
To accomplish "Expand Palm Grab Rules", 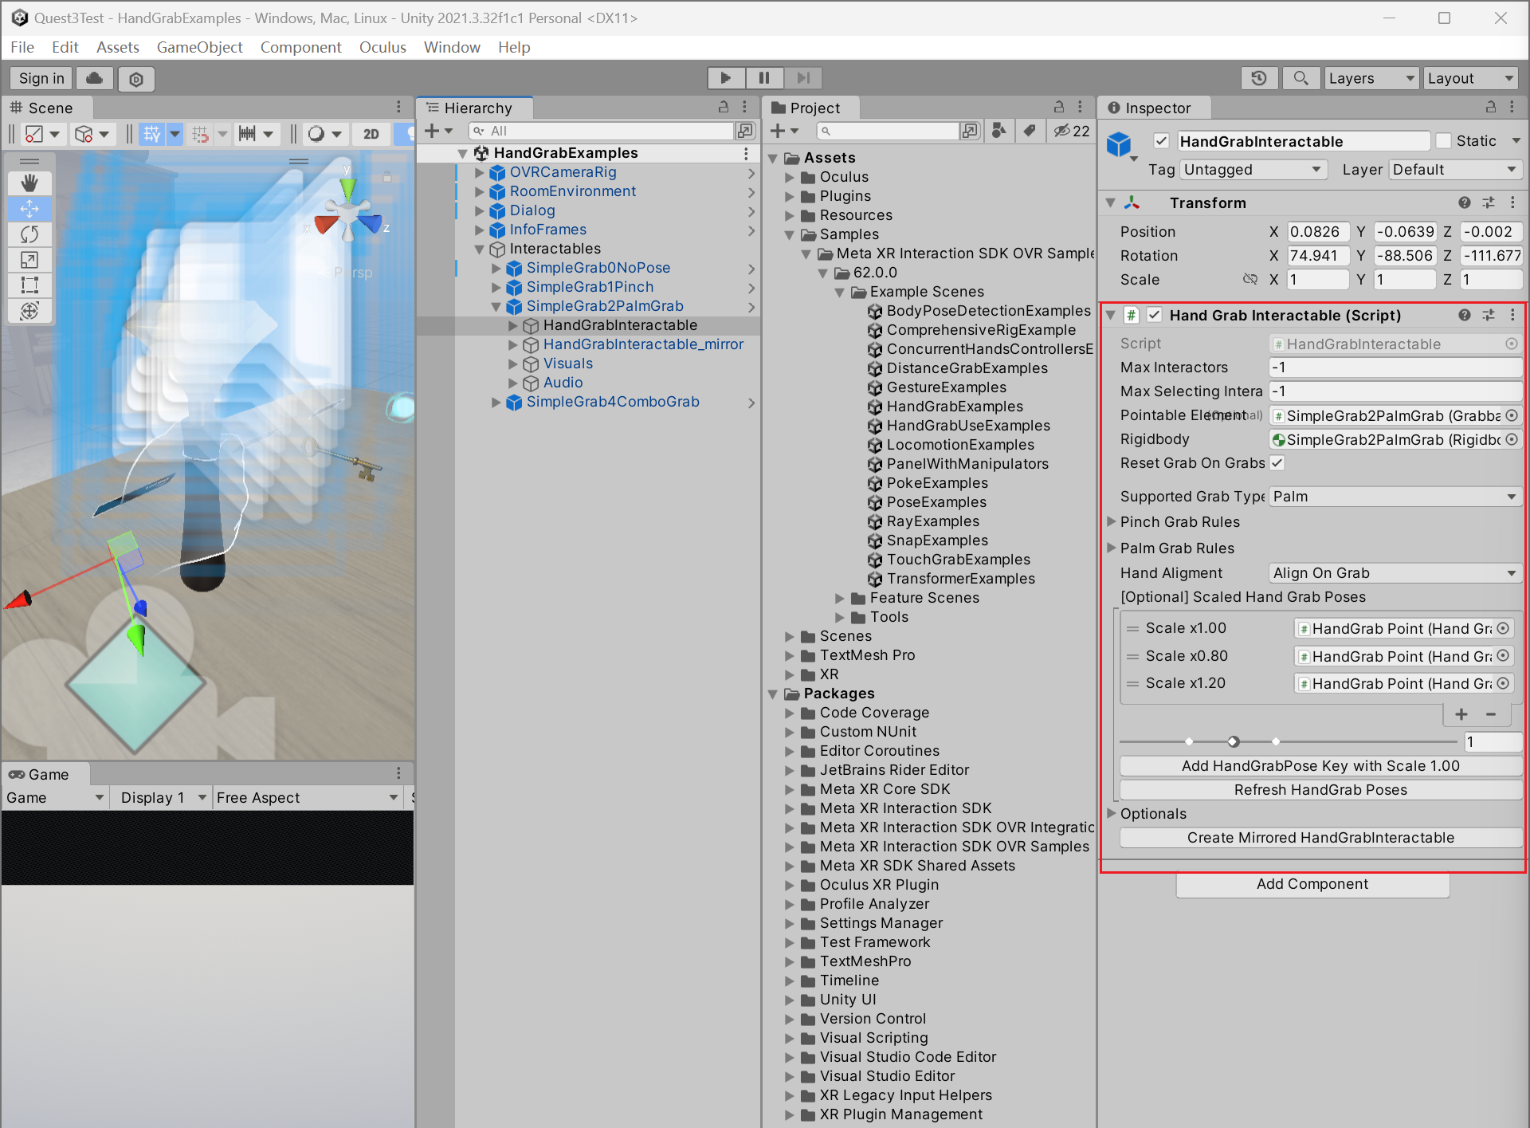I will 1112,548.
